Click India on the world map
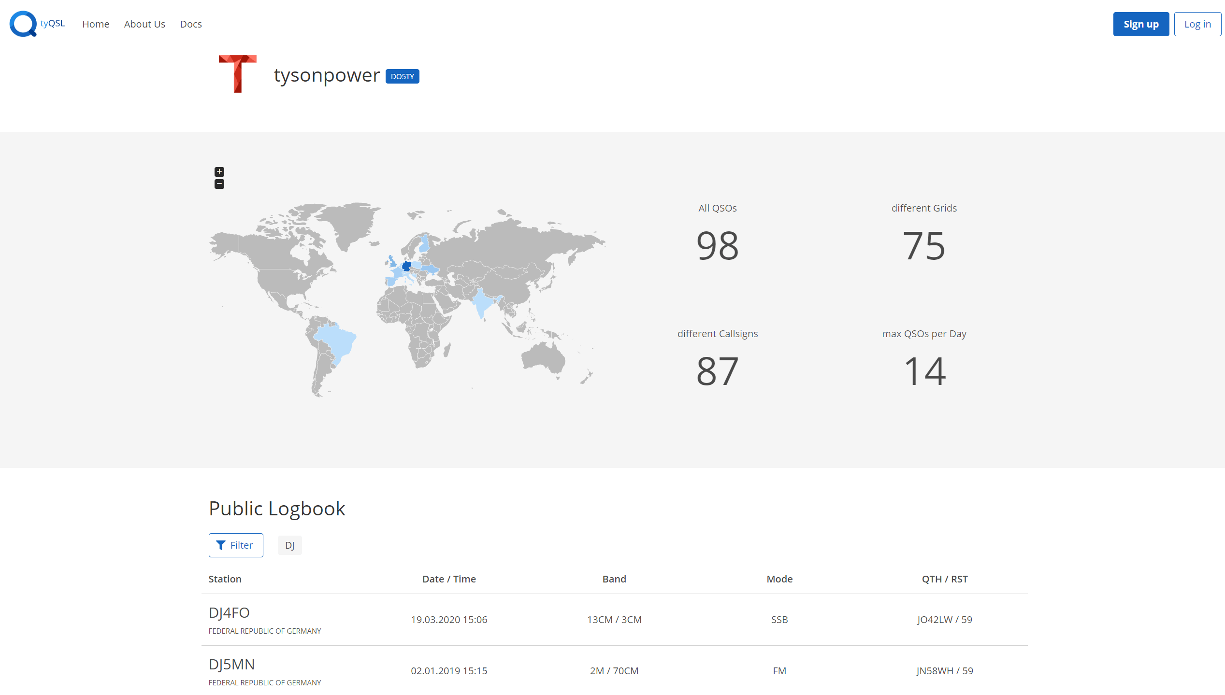The image size is (1225, 695). 482,303
